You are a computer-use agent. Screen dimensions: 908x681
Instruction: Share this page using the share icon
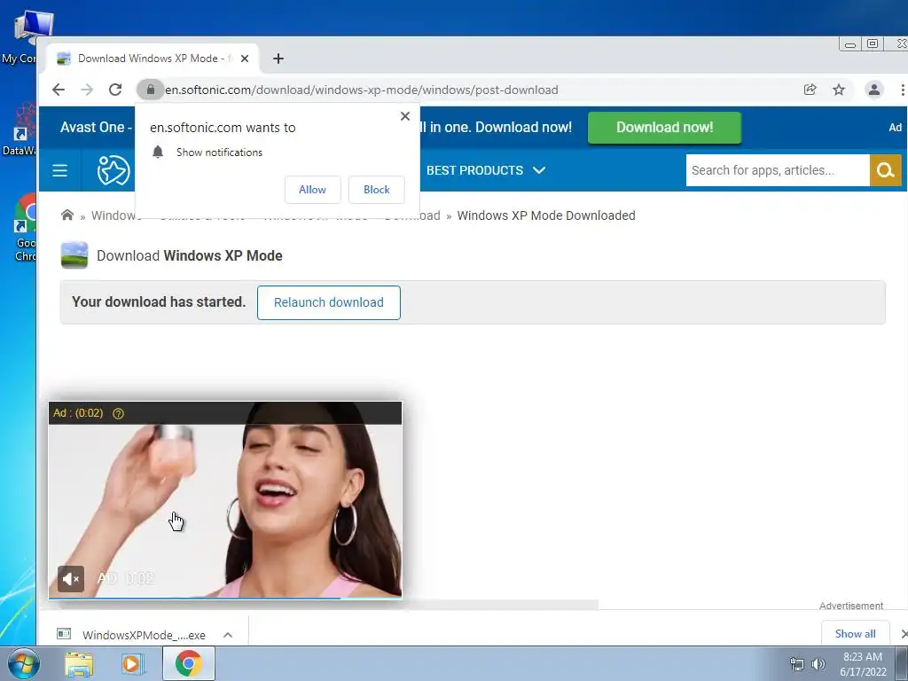click(x=810, y=90)
